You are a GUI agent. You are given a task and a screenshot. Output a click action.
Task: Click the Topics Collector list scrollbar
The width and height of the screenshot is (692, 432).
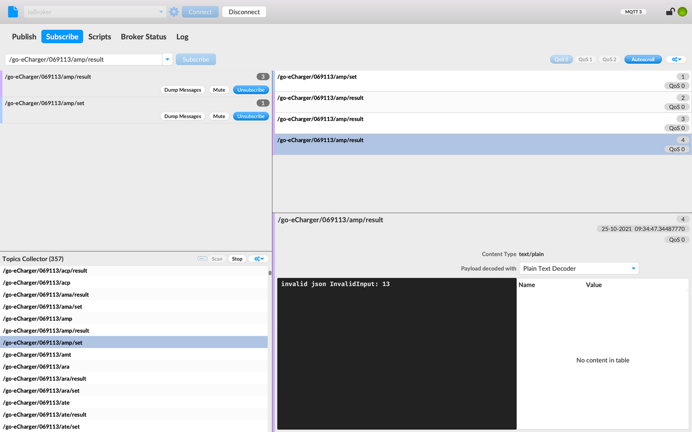(270, 274)
